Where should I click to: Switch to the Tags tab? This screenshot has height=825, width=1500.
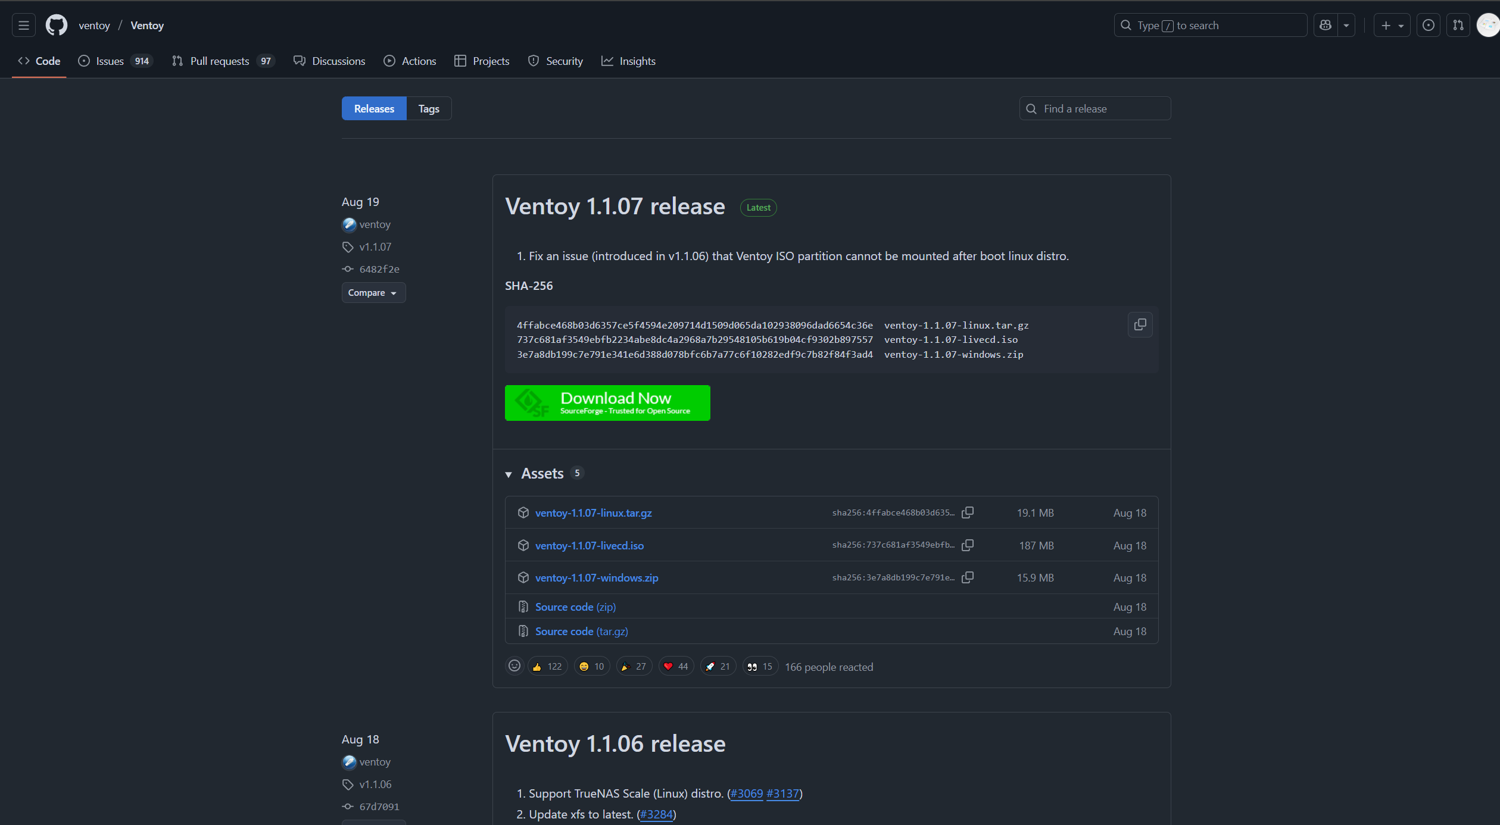(x=428, y=109)
